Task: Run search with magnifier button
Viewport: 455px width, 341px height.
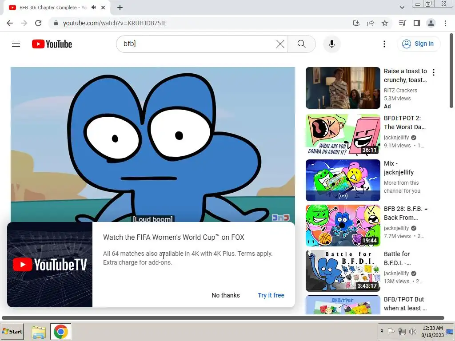Action: tap(302, 44)
